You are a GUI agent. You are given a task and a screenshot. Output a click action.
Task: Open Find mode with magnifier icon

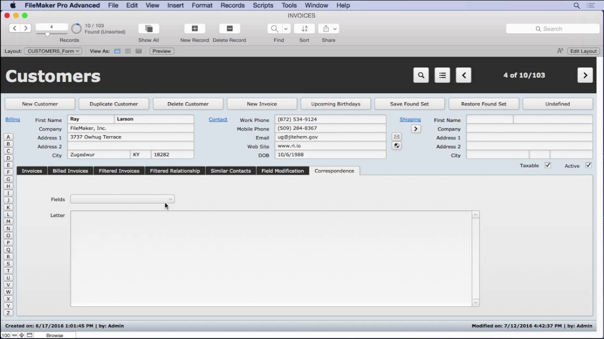(x=274, y=29)
